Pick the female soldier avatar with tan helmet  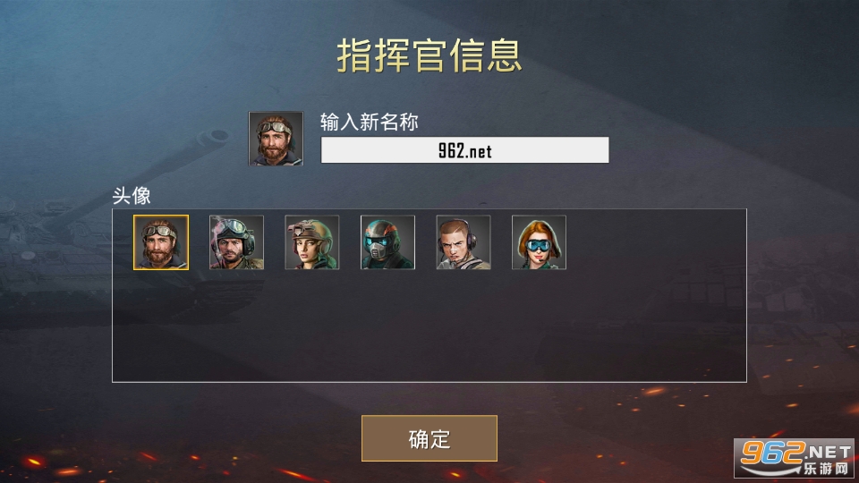tap(312, 242)
